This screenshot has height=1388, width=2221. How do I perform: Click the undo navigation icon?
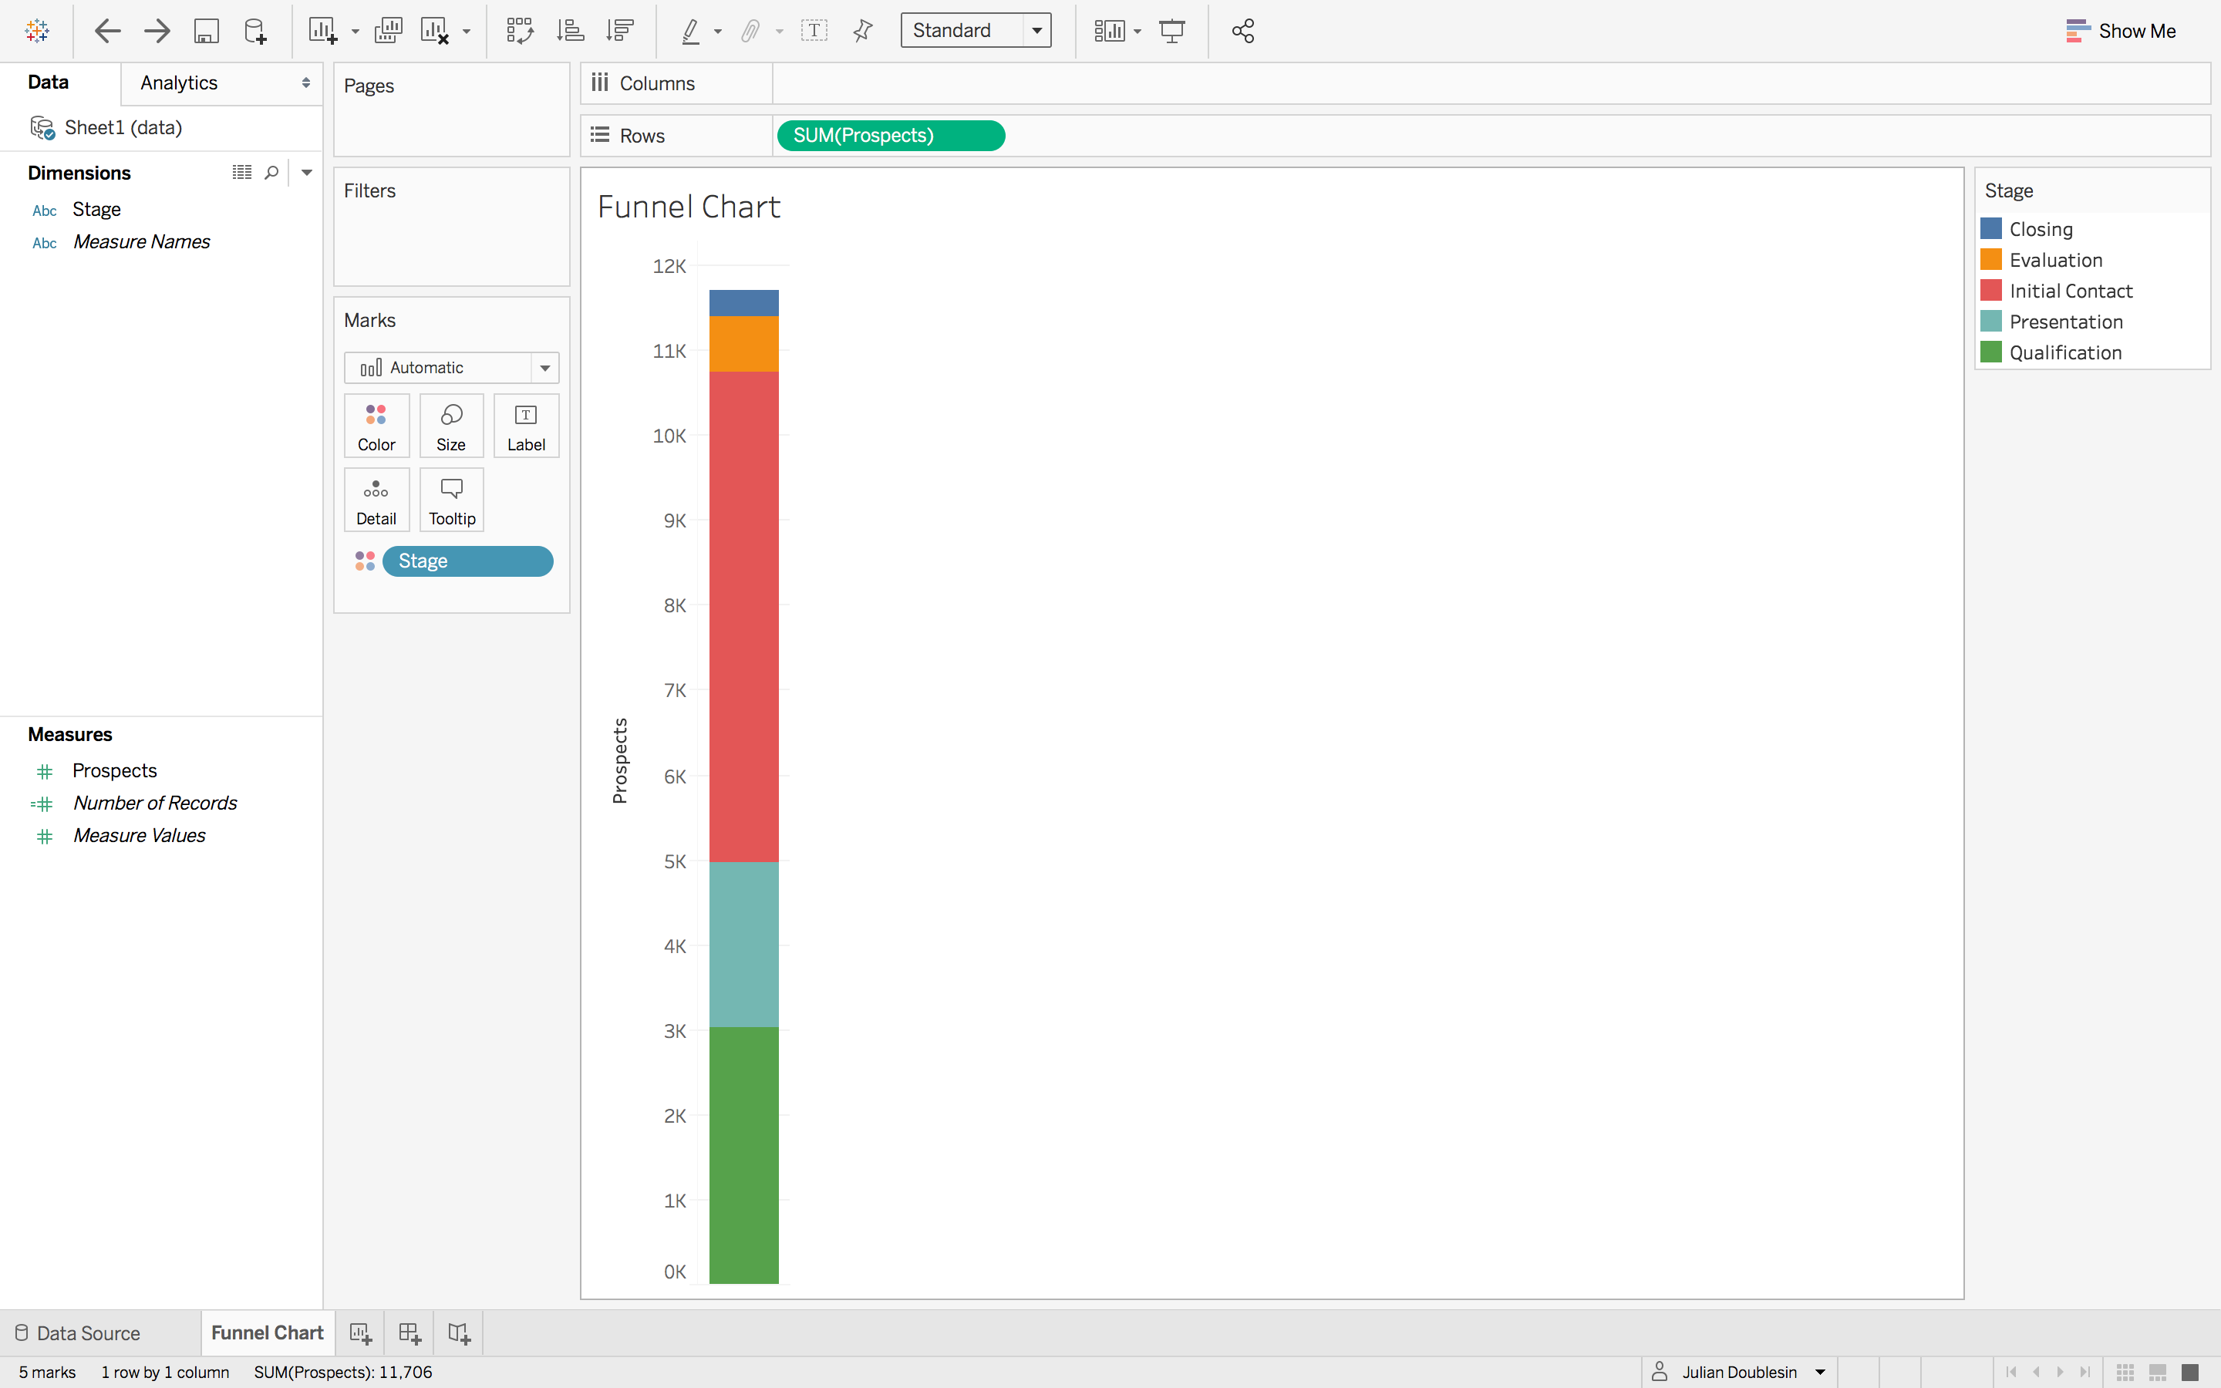[x=107, y=30]
